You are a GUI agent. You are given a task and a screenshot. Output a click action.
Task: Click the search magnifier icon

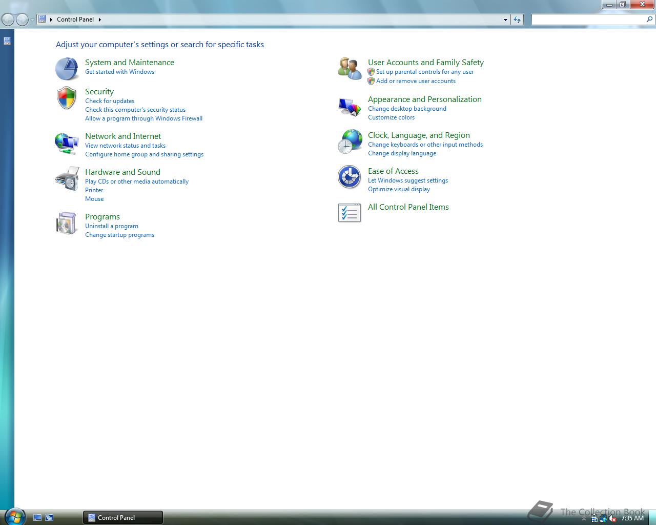click(x=650, y=19)
